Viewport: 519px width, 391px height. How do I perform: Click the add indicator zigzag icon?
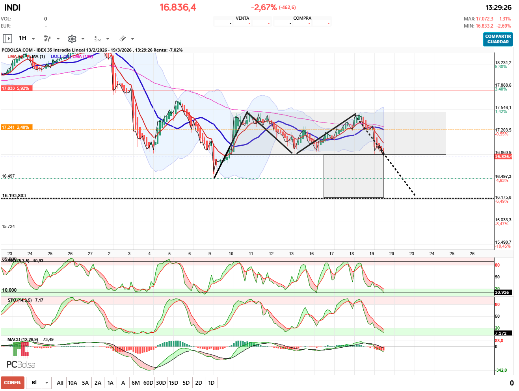pos(97,39)
